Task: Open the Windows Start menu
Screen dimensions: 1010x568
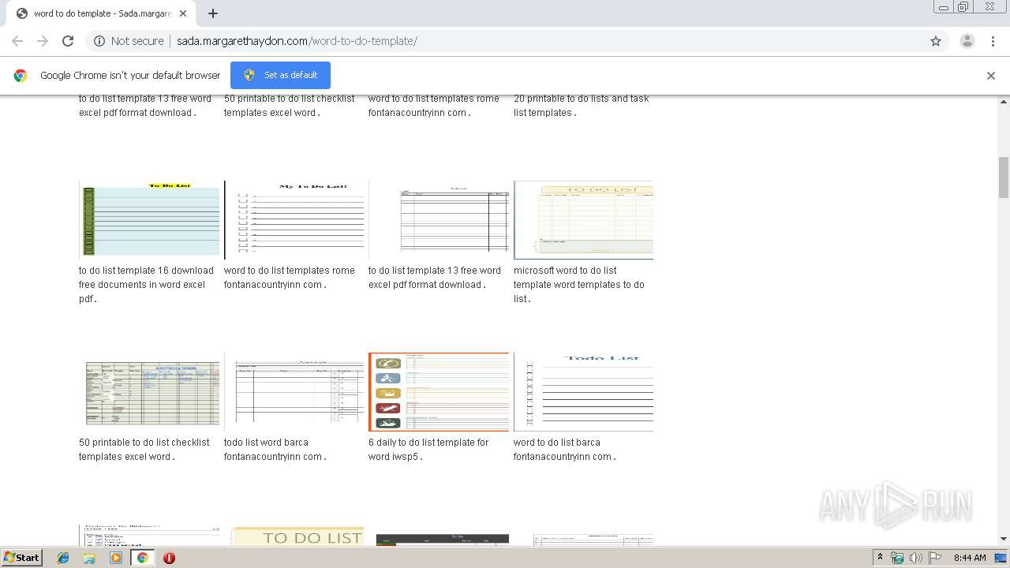Action: coord(22,557)
